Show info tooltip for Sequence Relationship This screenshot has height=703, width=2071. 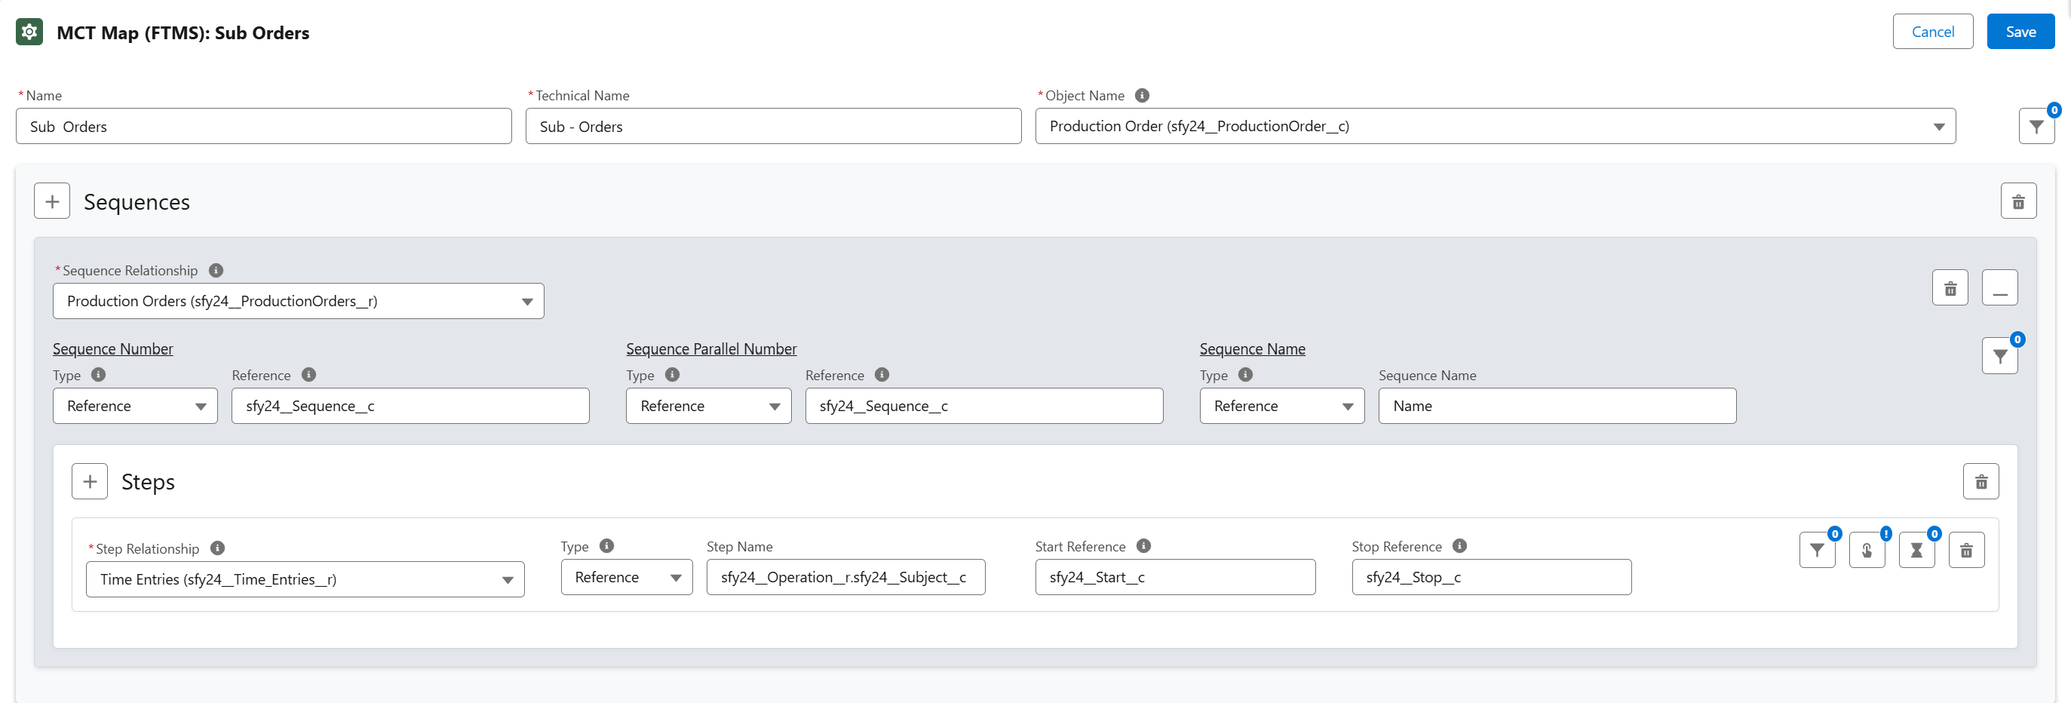pos(216,270)
